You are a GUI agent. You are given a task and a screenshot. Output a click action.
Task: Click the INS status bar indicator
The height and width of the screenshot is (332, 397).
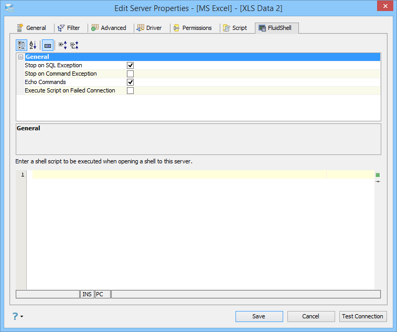pyautogui.click(x=87, y=294)
